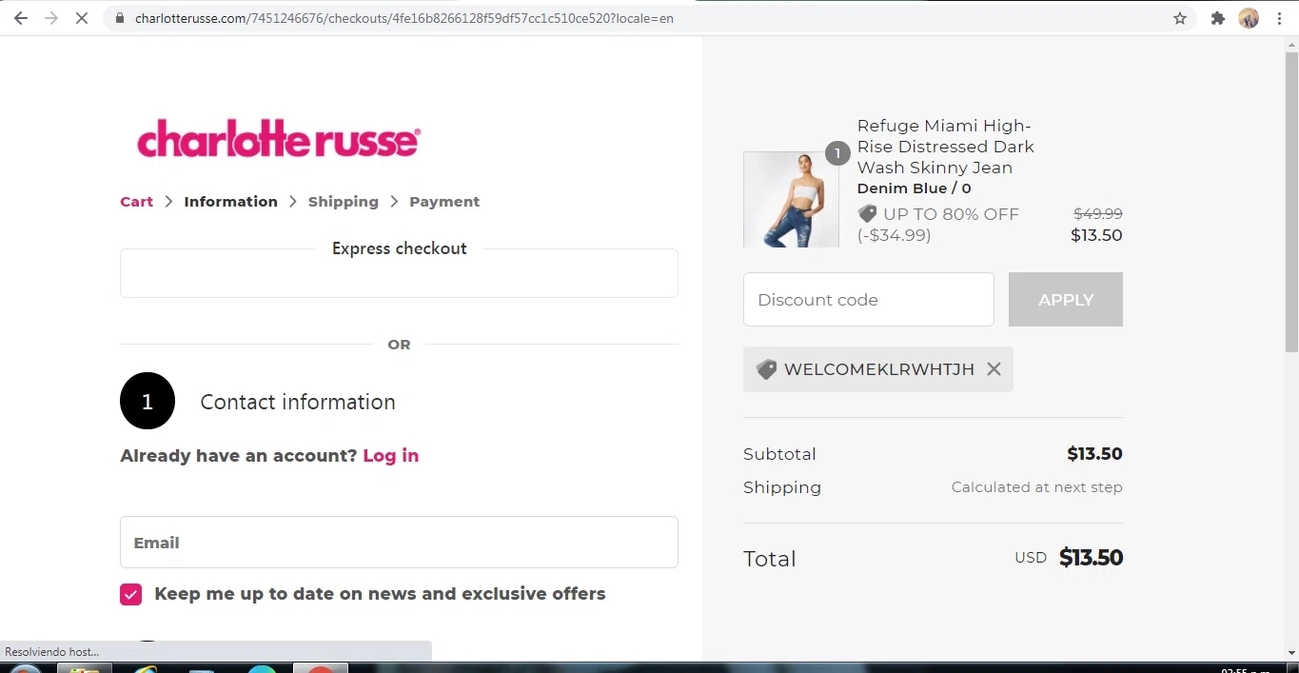Click the discount tag icon next to 80% OFF
The height and width of the screenshot is (673, 1299).
(867, 213)
